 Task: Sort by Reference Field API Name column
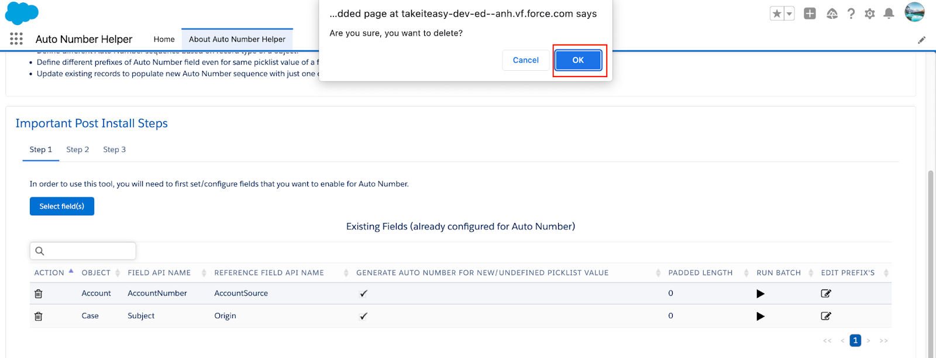[x=281, y=273]
